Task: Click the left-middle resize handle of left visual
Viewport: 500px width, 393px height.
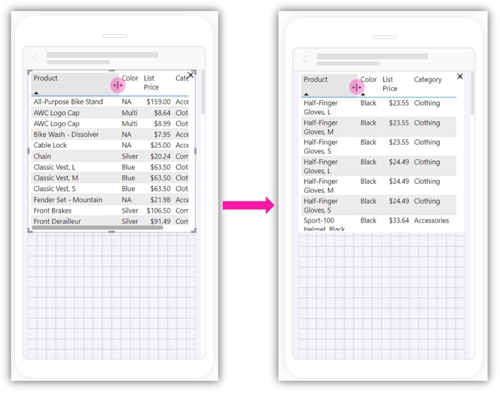Action: [x=28, y=151]
